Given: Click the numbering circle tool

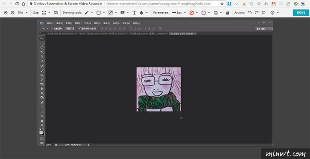Looking at the screenshot, I should point(272,13).
